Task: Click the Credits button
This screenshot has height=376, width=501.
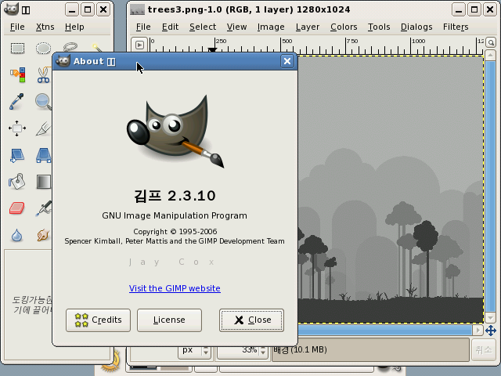Action: click(x=98, y=320)
